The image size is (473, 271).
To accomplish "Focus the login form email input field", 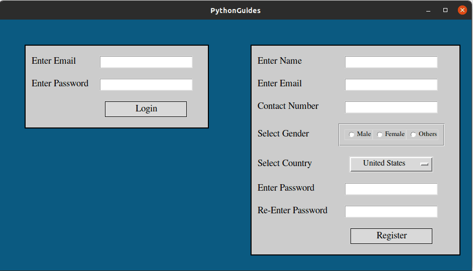I will [x=146, y=62].
